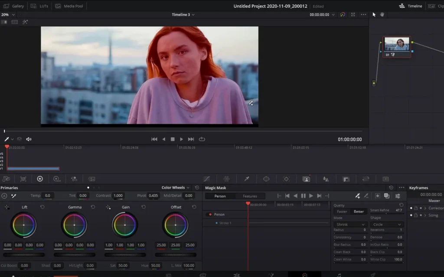Open the Gallery panel
The height and width of the screenshot is (277, 444).
[14, 6]
